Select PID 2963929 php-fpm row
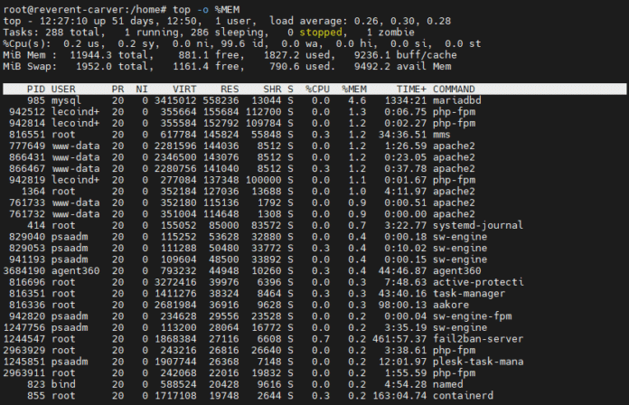The height and width of the screenshot is (405, 629). point(314,350)
